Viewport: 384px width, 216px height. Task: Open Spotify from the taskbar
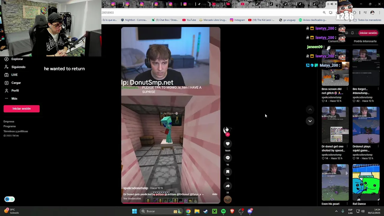tap(223, 211)
